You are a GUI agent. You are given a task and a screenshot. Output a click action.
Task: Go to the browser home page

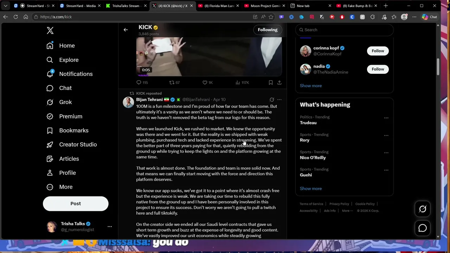(x=26, y=17)
